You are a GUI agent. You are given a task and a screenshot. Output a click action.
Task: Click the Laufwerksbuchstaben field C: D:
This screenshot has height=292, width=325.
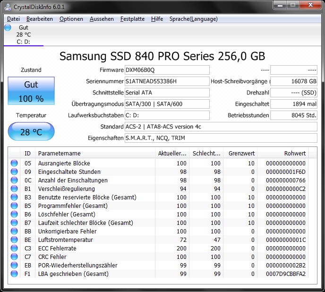(x=167, y=115)
